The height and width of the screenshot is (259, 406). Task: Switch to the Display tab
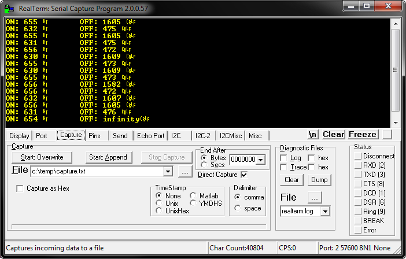[x=19, y=136]
